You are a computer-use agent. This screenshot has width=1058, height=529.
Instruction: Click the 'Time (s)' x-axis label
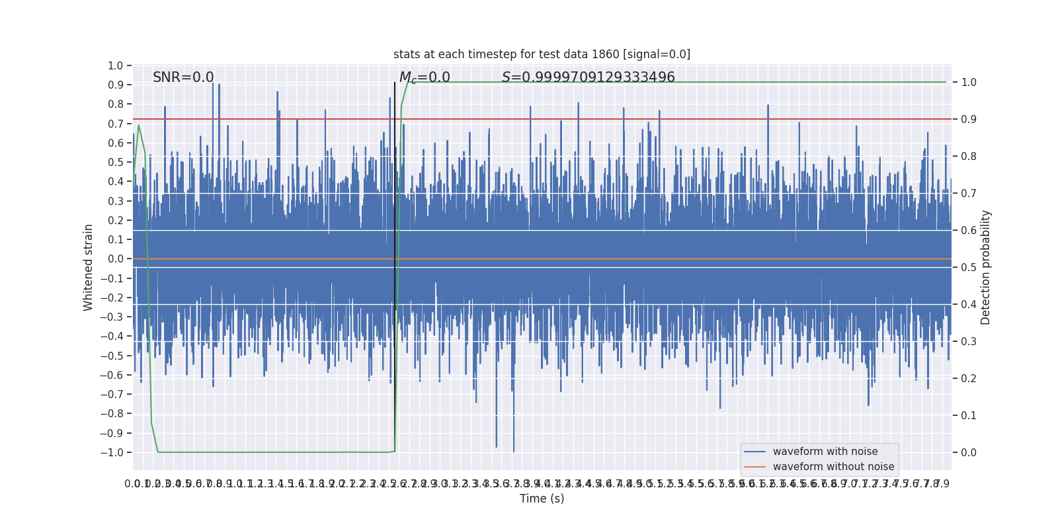[x=542, y=499]
